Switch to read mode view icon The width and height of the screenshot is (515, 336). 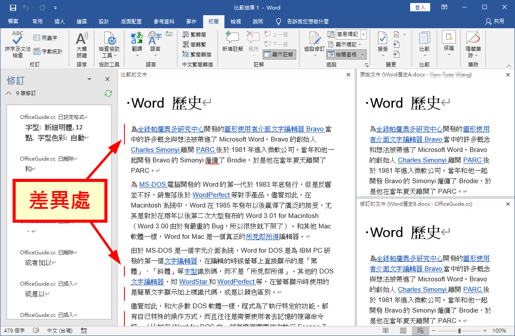[385, 331]
